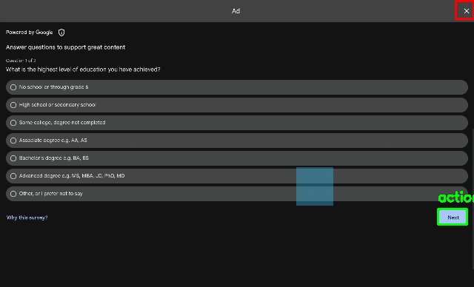Click the Next button
The width and height of the screenshot is (474, 287).
tap(453, 217)
